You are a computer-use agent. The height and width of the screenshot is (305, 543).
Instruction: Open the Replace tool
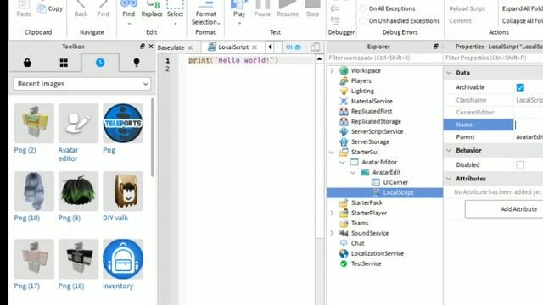click(x=152, y=9)
